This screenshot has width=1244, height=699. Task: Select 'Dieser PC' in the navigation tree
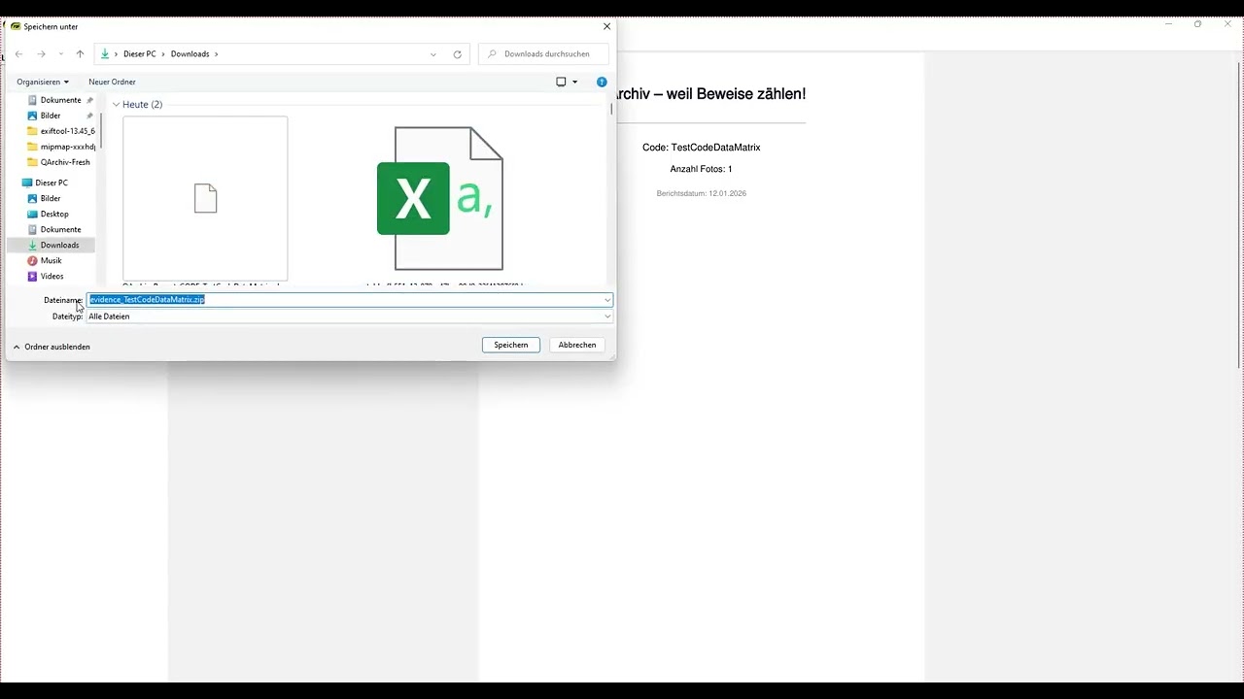pyautogui.click(x=45, y=183)
